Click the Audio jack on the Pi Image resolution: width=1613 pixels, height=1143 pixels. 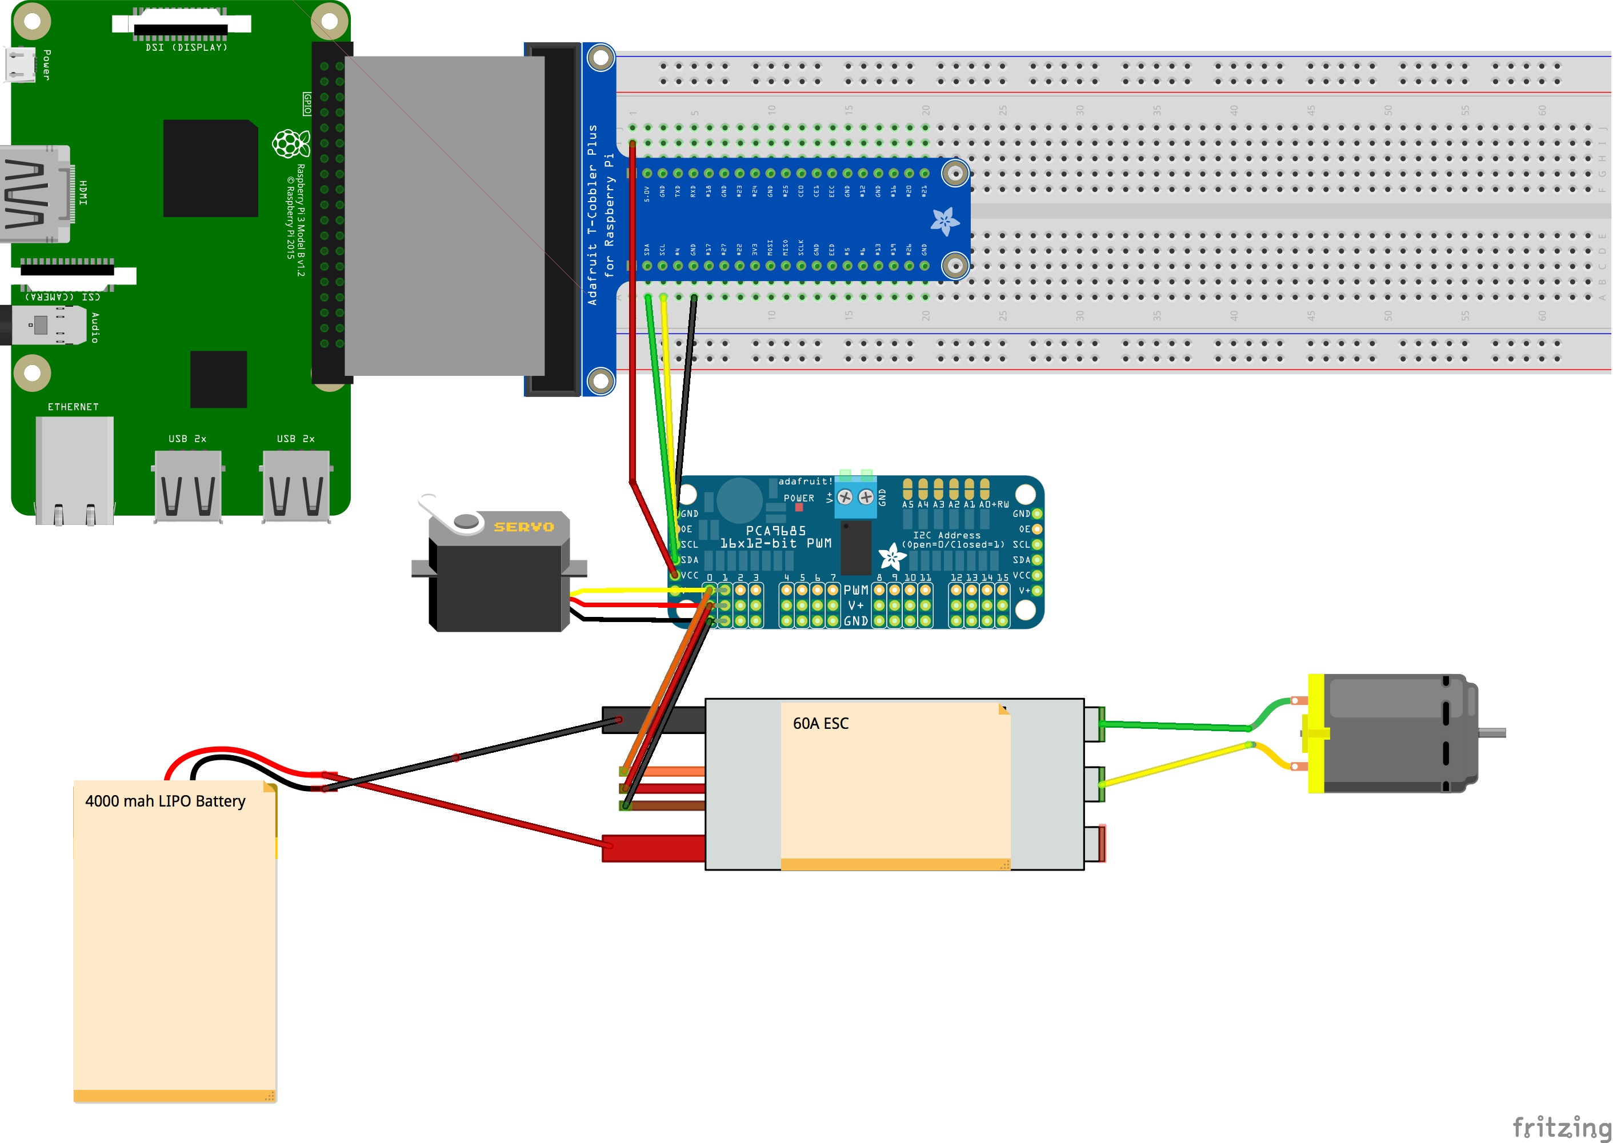point(42,325)
